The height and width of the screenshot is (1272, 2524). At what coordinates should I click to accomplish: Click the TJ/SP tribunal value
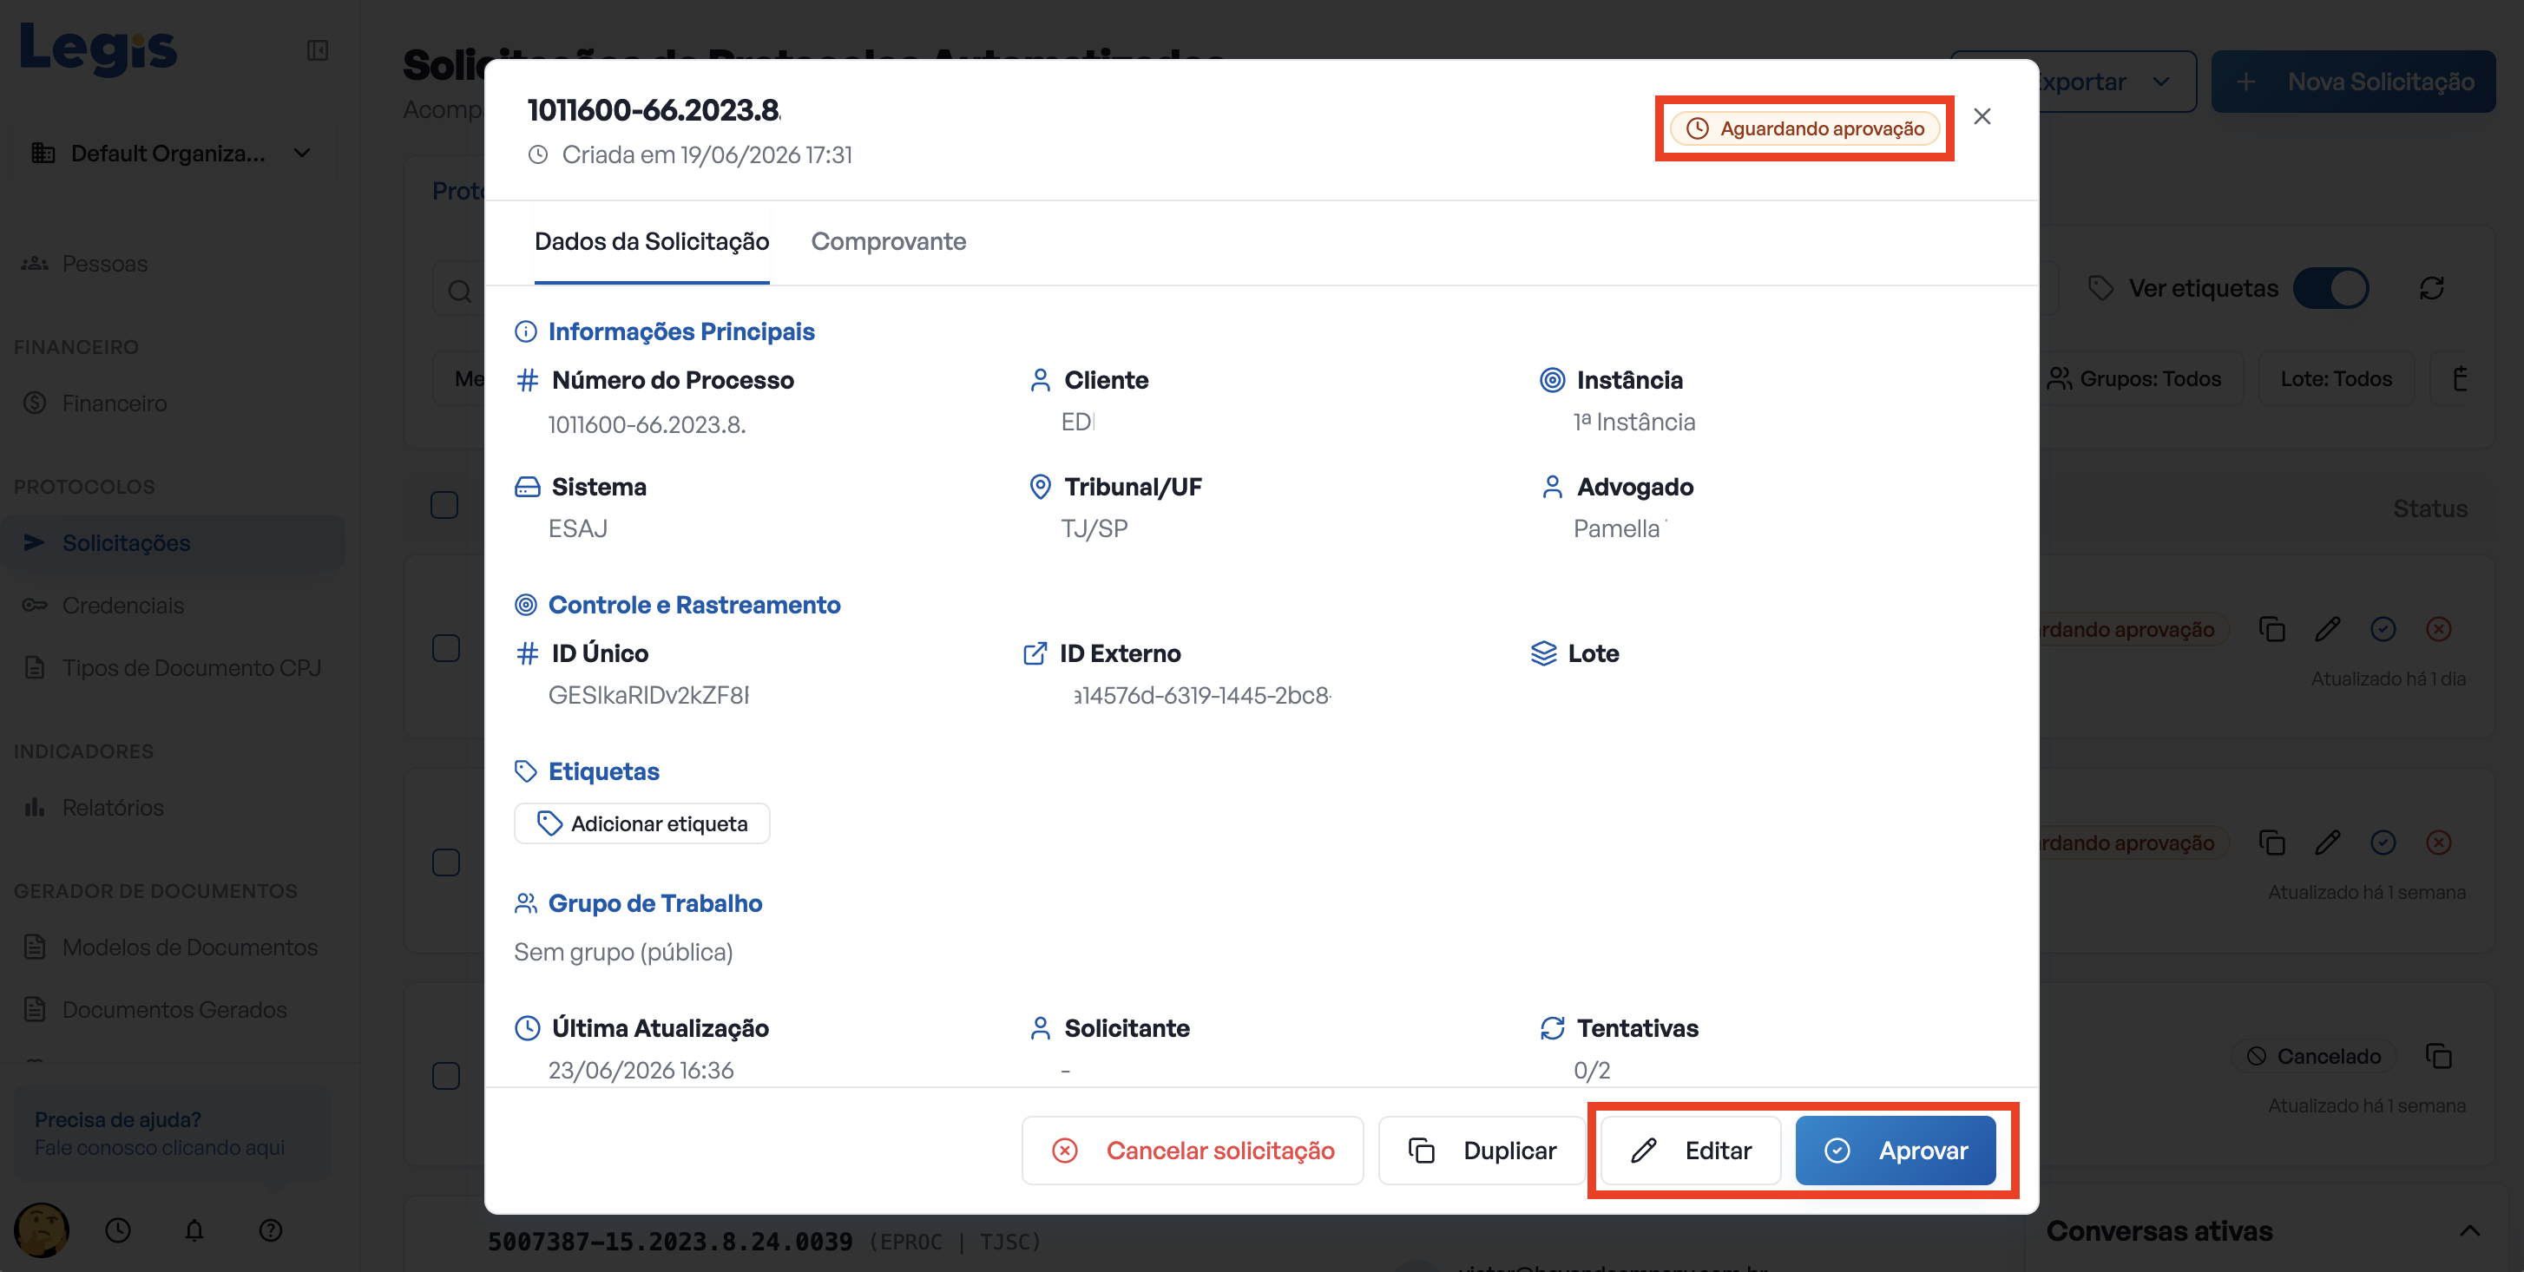click(x=1094, y=528)
